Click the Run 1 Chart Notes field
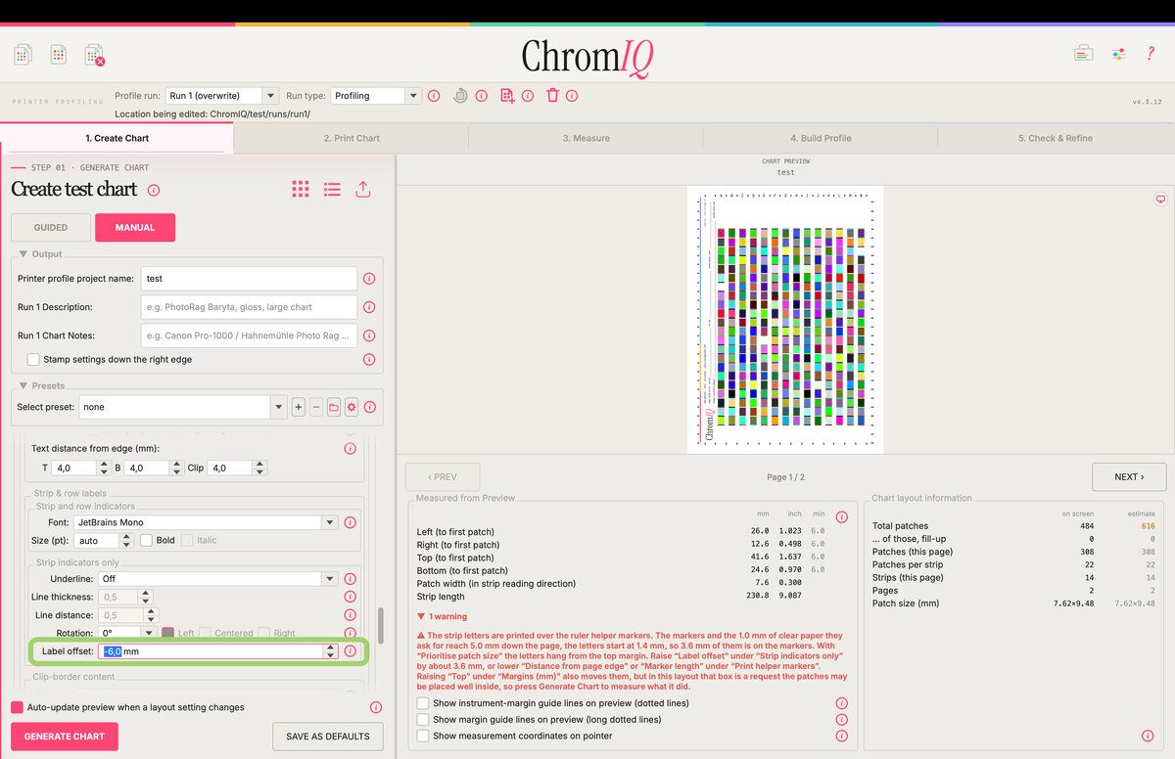The width and height of the screenshot is (1175, 759). click(249, 335)
